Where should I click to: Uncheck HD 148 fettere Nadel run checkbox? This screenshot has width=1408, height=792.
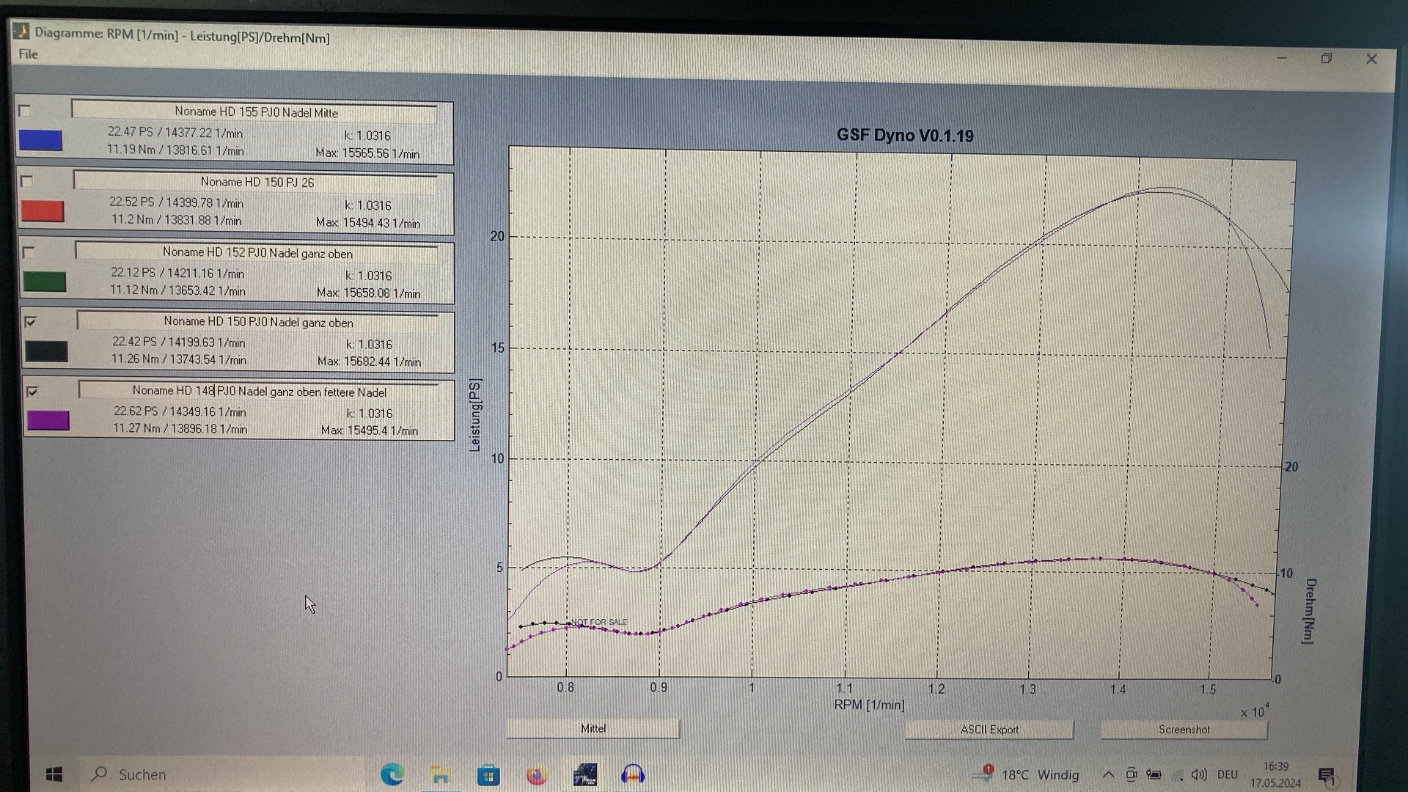[x=32, y=392]
